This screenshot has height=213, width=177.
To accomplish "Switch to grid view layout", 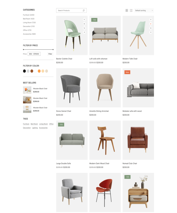I will 127,10.
